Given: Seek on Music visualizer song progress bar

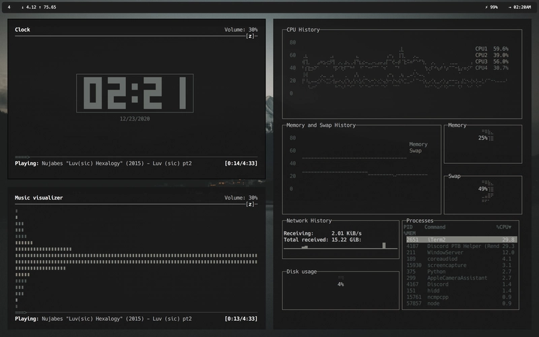Looking at the screenshot, I should (x=136, y=313).
